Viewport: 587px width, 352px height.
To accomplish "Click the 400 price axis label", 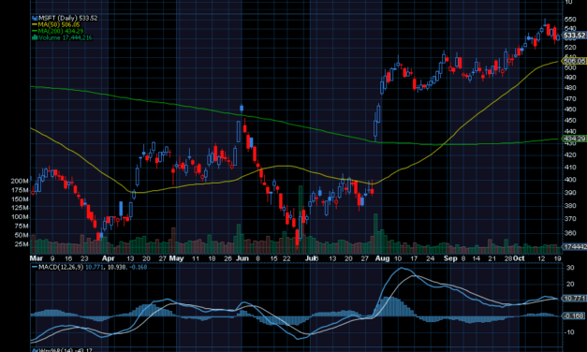I will coord(571,180).
